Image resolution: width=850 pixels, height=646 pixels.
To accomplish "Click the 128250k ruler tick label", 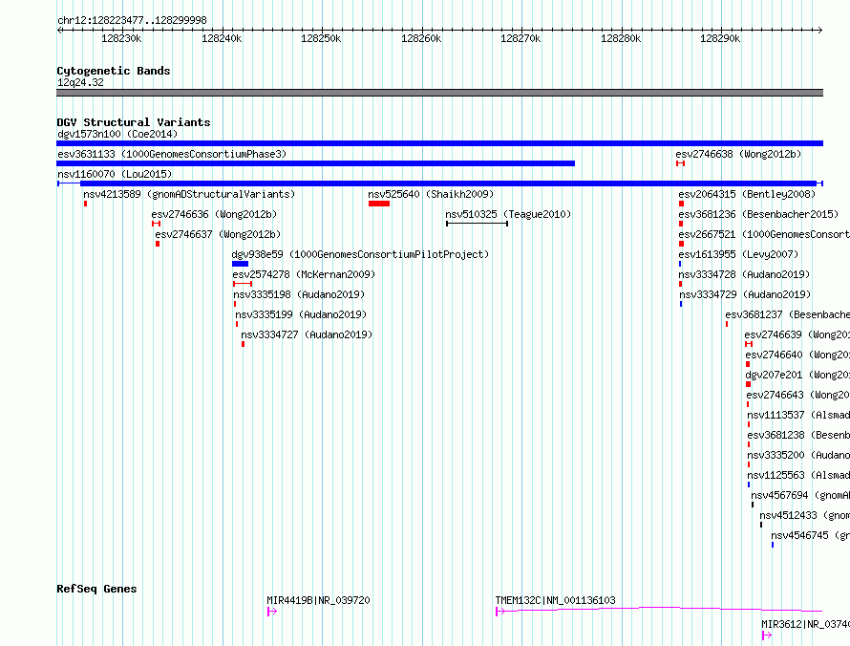I will coord(321,38).
